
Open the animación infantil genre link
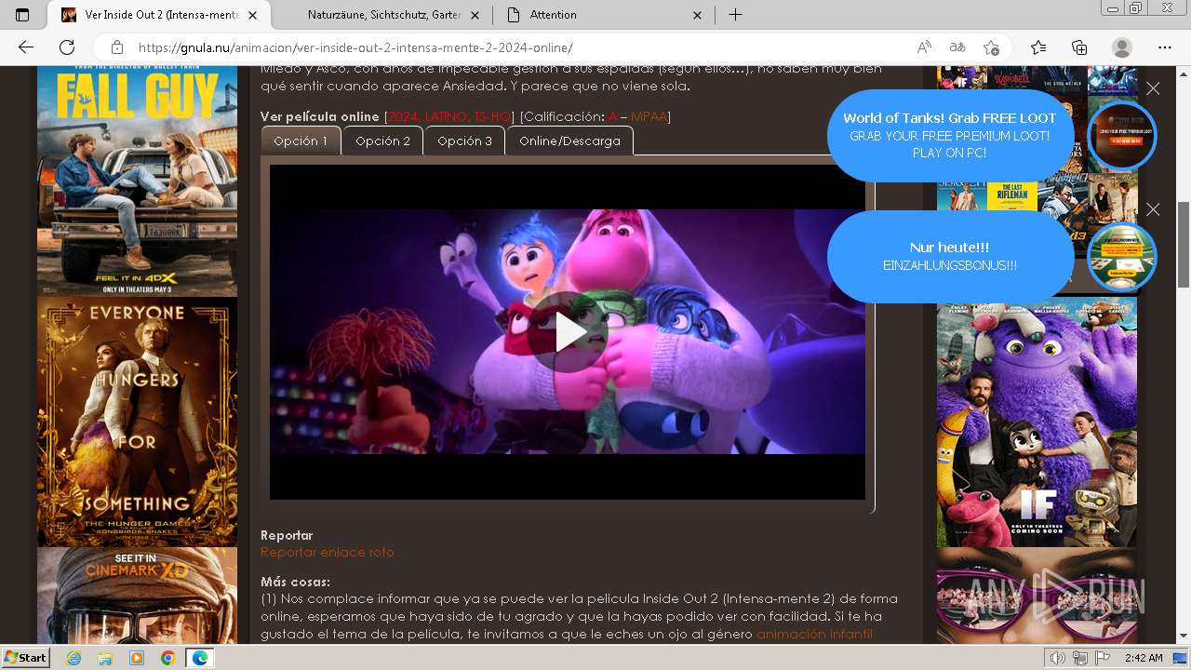tap(814, 634)
